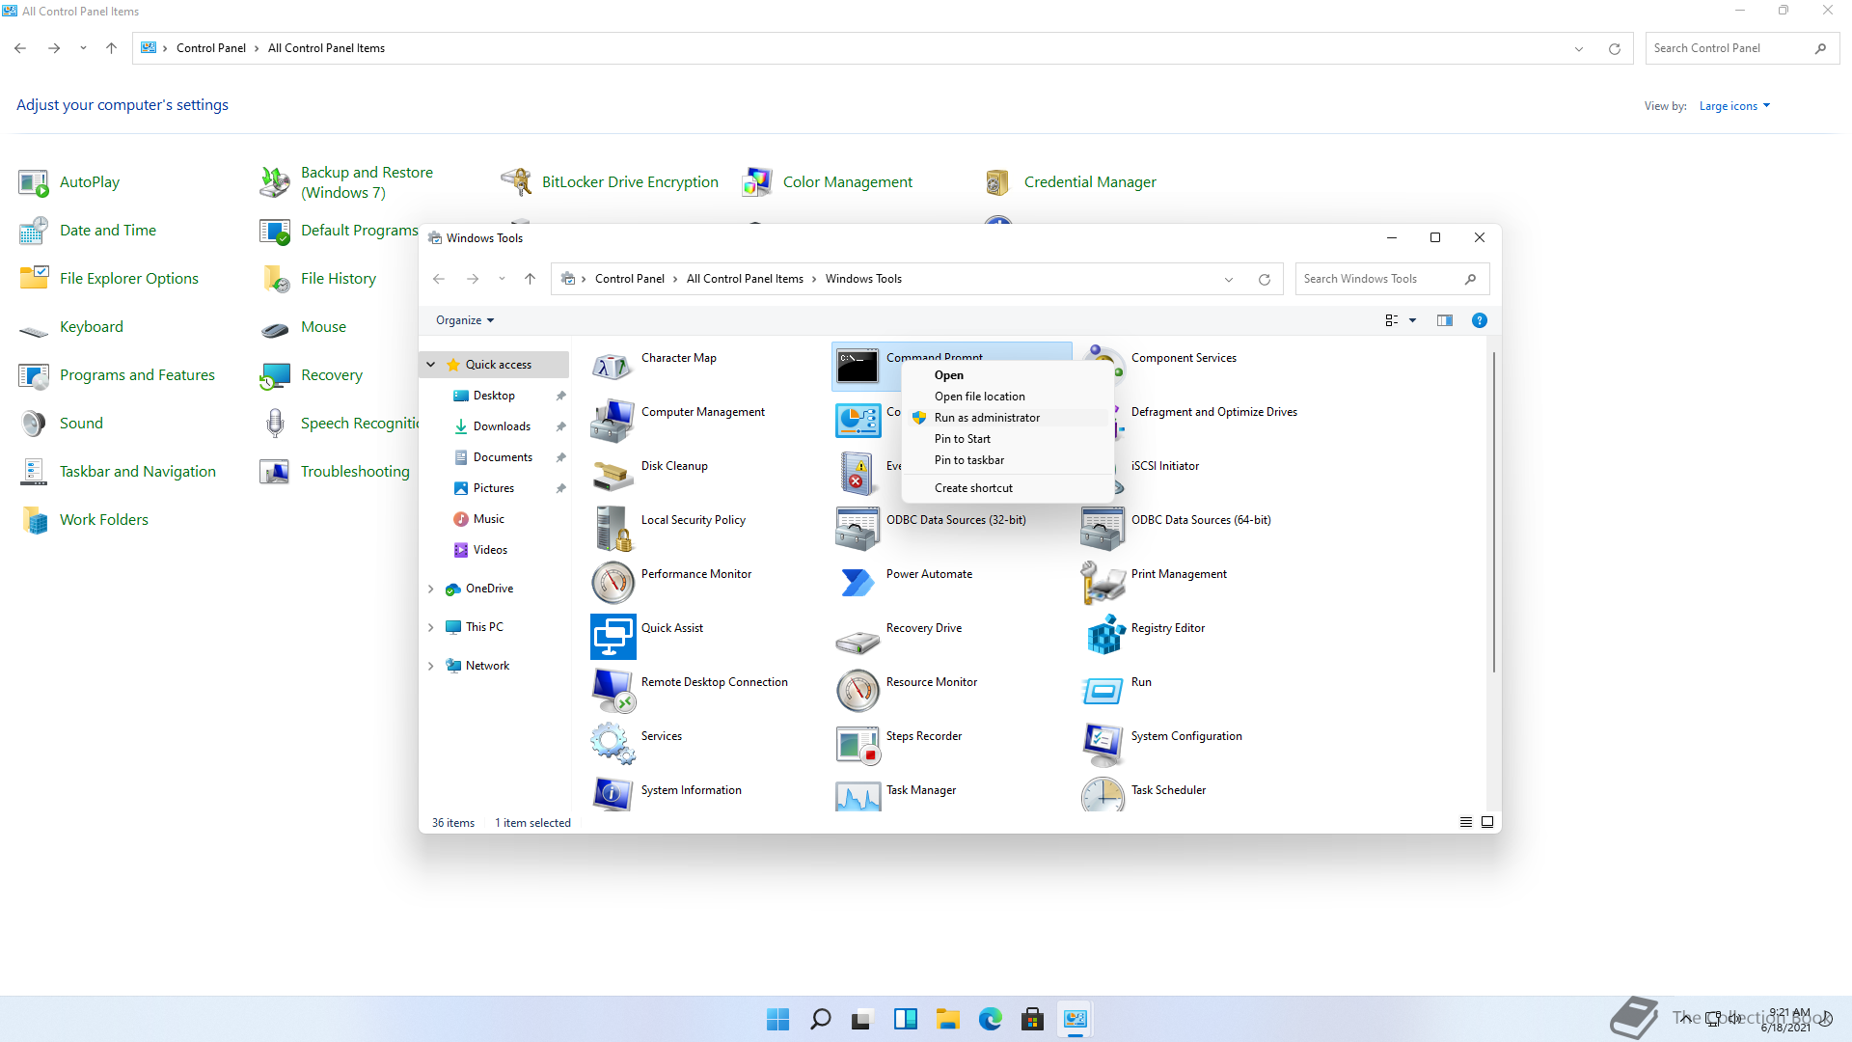Viewport: 1852px width, 1042px height.
Task: Open the Run dialog icon
Action: point(1103,691)
